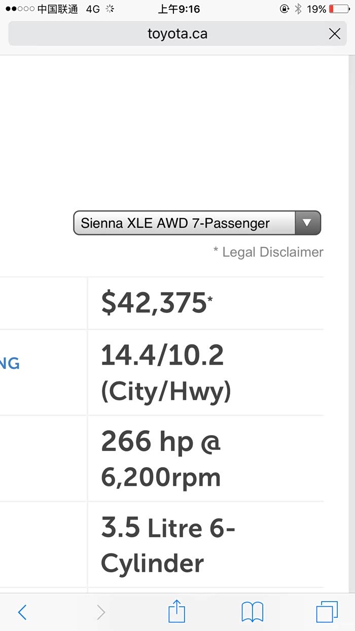
Task: Tap the battery indicator icon
Action: 339,9
